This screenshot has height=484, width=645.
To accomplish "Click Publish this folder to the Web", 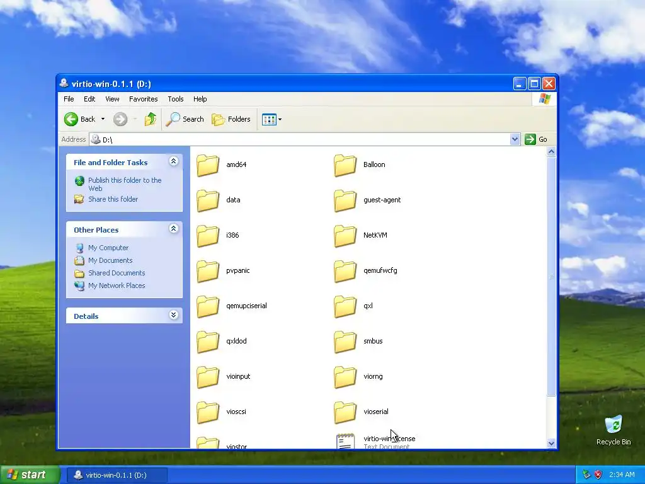I will pos(125,184).
